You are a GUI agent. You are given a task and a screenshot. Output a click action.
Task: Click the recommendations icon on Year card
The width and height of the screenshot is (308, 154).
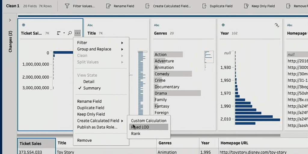coord(277,25)
